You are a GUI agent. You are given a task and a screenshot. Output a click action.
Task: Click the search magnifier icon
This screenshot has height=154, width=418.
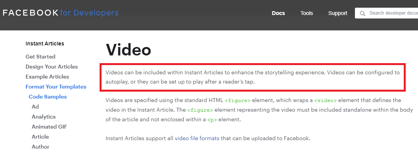tap(362, 13)
